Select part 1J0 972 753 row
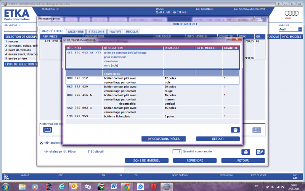The image size is (305, 191). pos(152,117)
